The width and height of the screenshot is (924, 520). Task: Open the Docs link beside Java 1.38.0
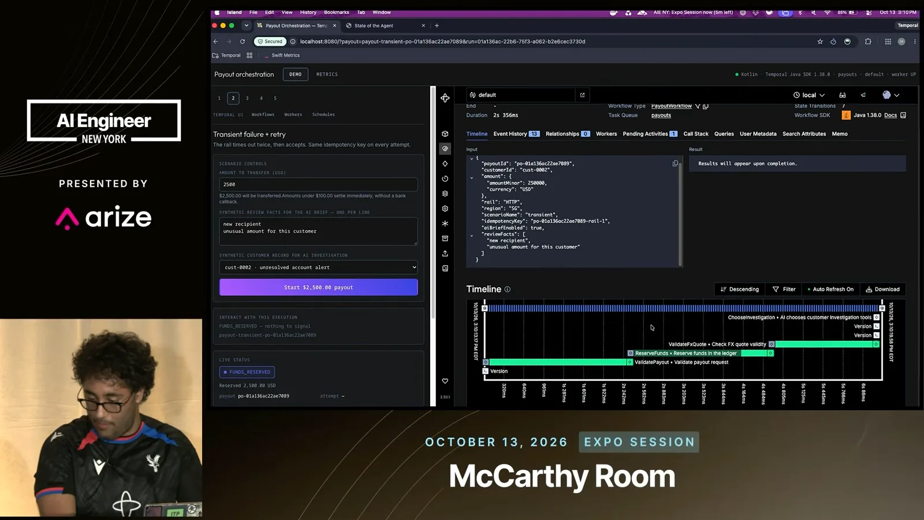[x=891, y=116]
